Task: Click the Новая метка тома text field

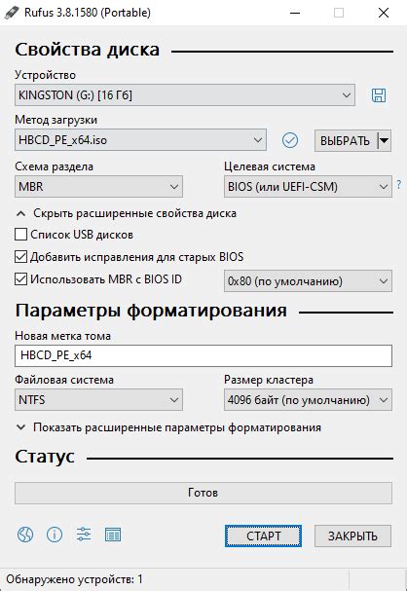Action: click(x=203, y=355)
